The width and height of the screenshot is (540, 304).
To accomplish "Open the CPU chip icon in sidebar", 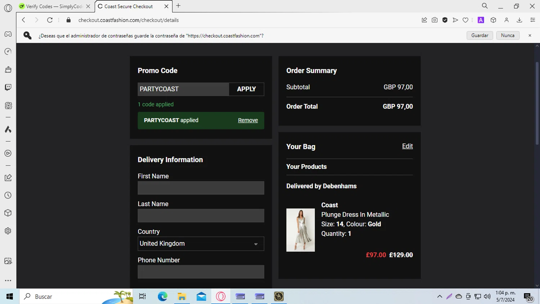I will click(8, 106).
